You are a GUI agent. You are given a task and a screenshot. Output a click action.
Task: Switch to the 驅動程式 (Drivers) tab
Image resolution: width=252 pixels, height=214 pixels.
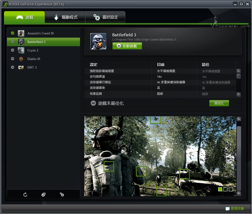[x=65, y=17]
